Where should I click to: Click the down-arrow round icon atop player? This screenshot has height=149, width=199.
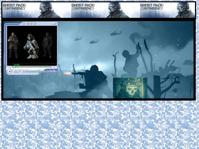[x=31, y=24]
